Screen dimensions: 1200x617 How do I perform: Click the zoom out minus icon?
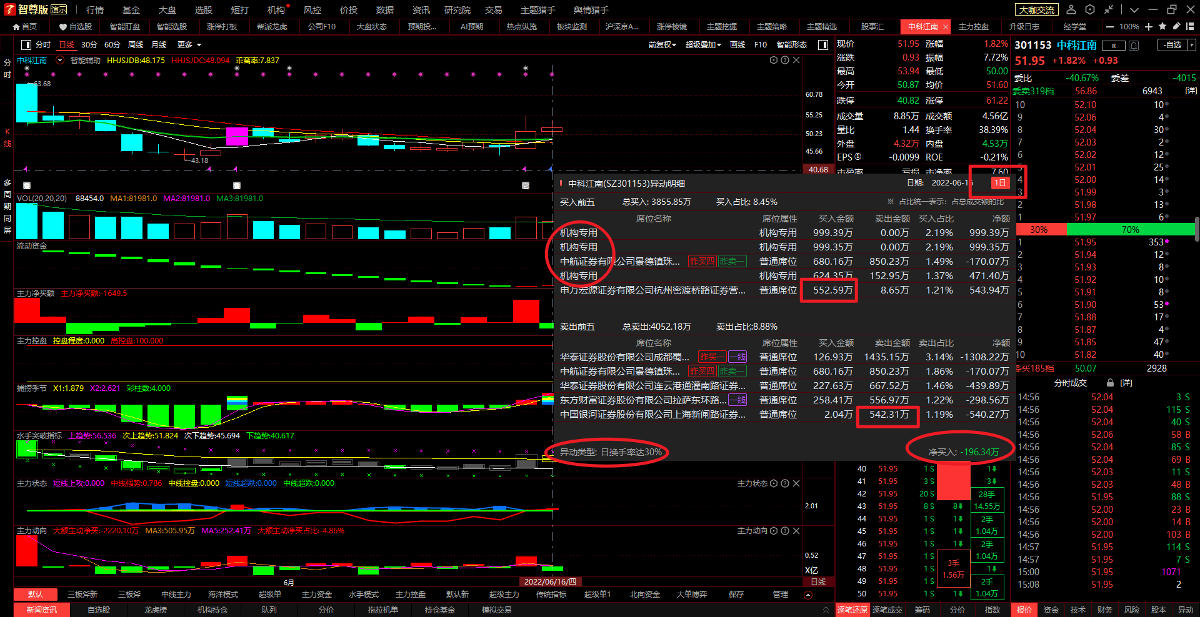[x=1109, y=27]
